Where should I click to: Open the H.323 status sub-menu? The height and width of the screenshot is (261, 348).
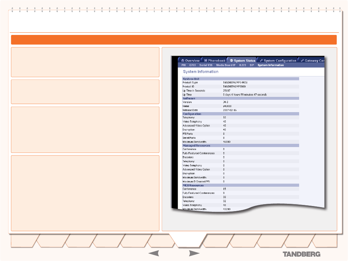[243, 65]
